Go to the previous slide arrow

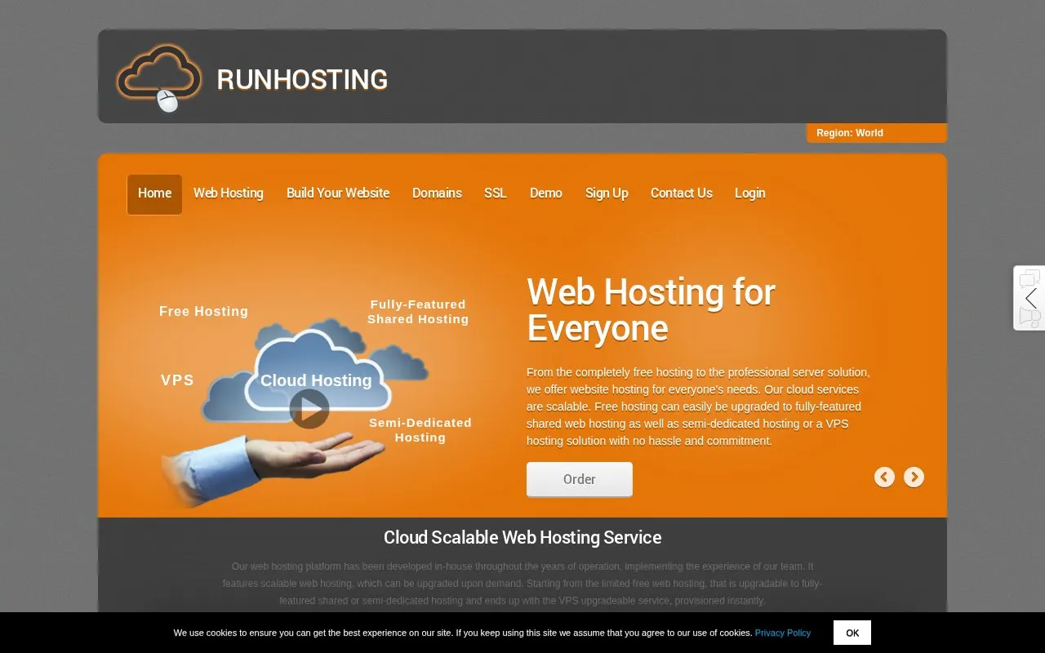pos(884,478)
